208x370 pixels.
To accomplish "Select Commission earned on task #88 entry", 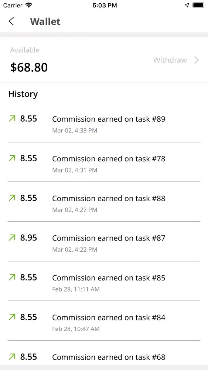I will coord(104,202).
